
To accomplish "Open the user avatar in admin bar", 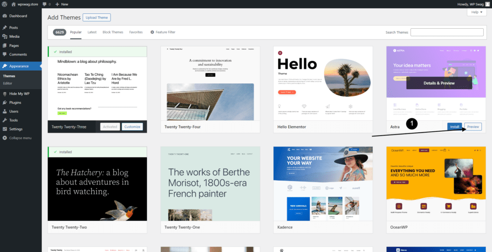I will click(487, 4).
